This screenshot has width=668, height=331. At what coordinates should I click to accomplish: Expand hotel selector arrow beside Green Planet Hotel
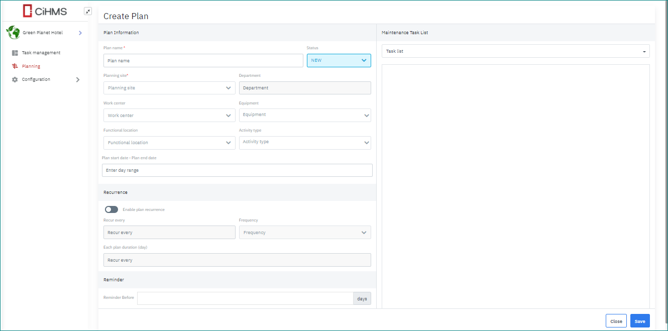[80, 33]
